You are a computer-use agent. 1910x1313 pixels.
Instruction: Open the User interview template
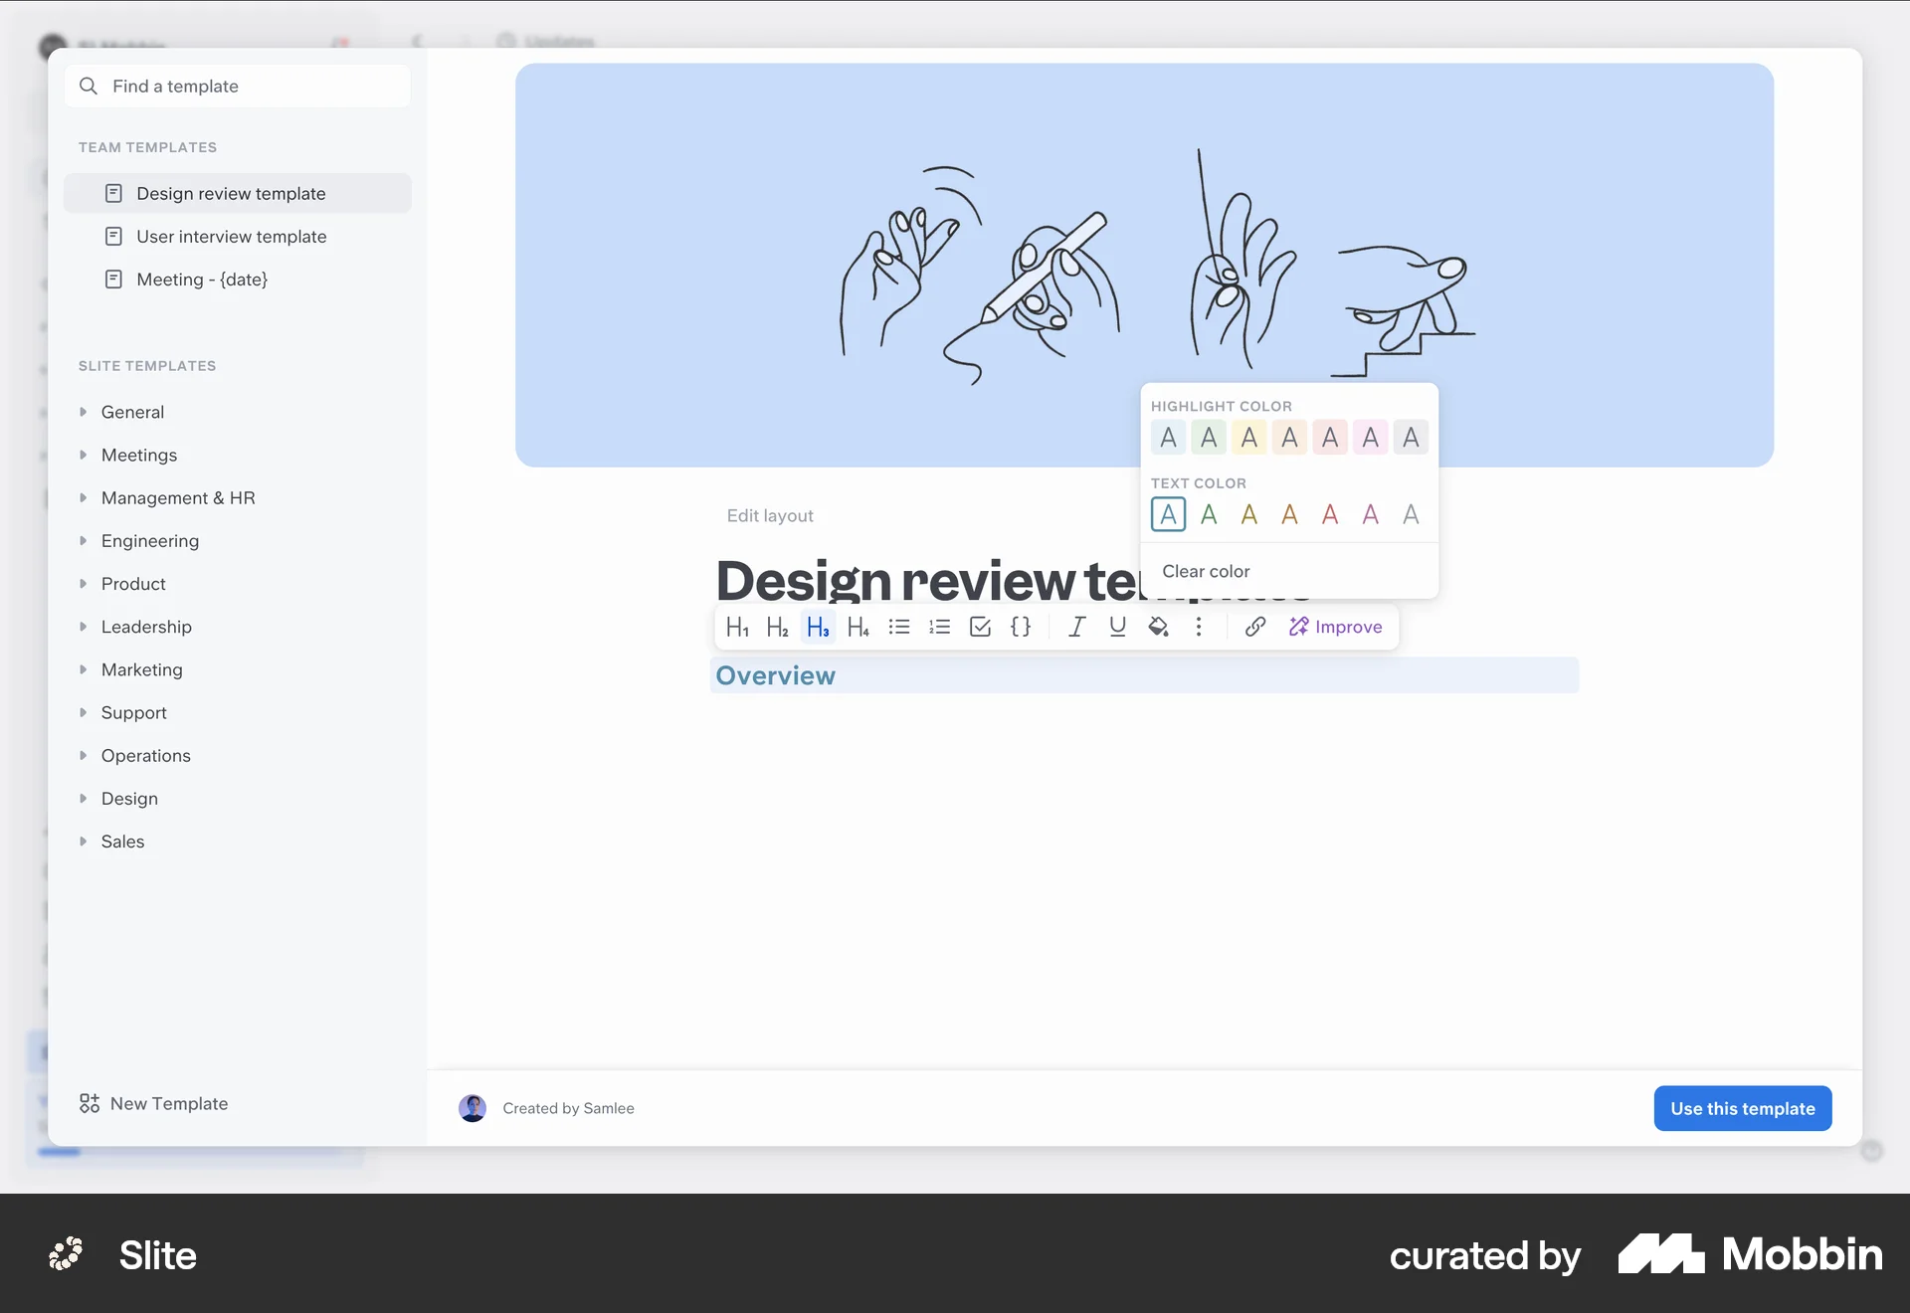(x=232, y=236)
